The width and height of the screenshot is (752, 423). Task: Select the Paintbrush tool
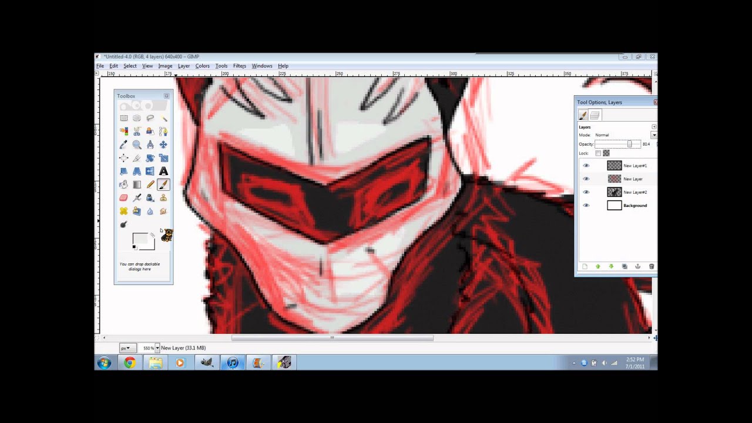point(163,184)
